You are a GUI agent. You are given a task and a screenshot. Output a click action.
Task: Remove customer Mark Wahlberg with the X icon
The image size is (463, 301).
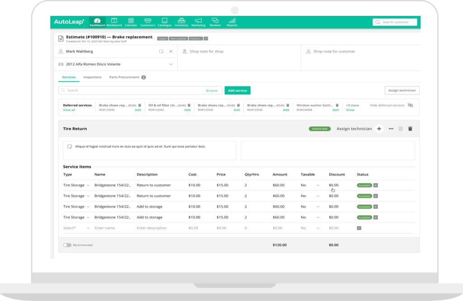[x=170, y=51]
